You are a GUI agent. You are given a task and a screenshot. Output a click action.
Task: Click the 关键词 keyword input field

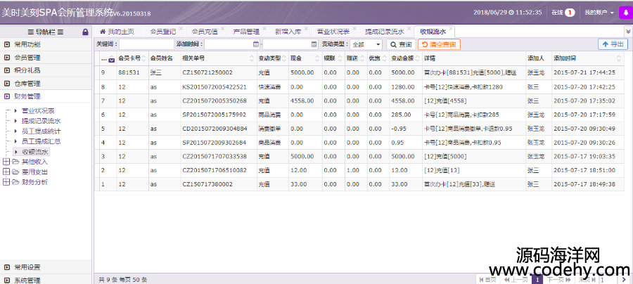[146, 44]
